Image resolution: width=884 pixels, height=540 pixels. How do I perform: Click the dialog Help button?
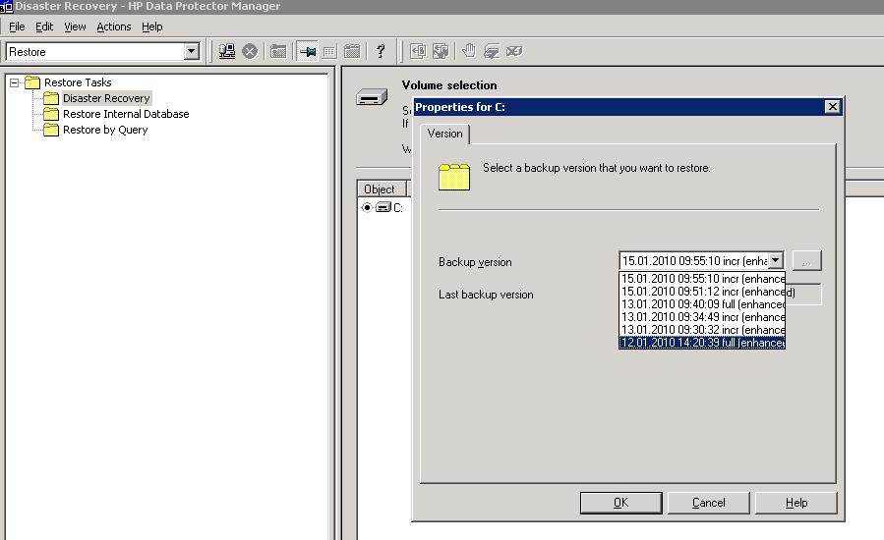pyautogui.click(x=796, y=503)
